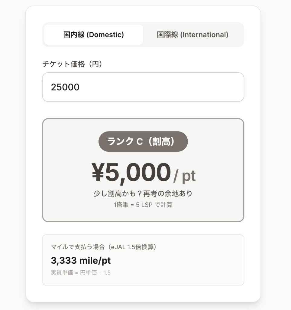Switch to the 国際線 (International) tab
Viewport: 291px width, 310px height.
pos(192,35)
